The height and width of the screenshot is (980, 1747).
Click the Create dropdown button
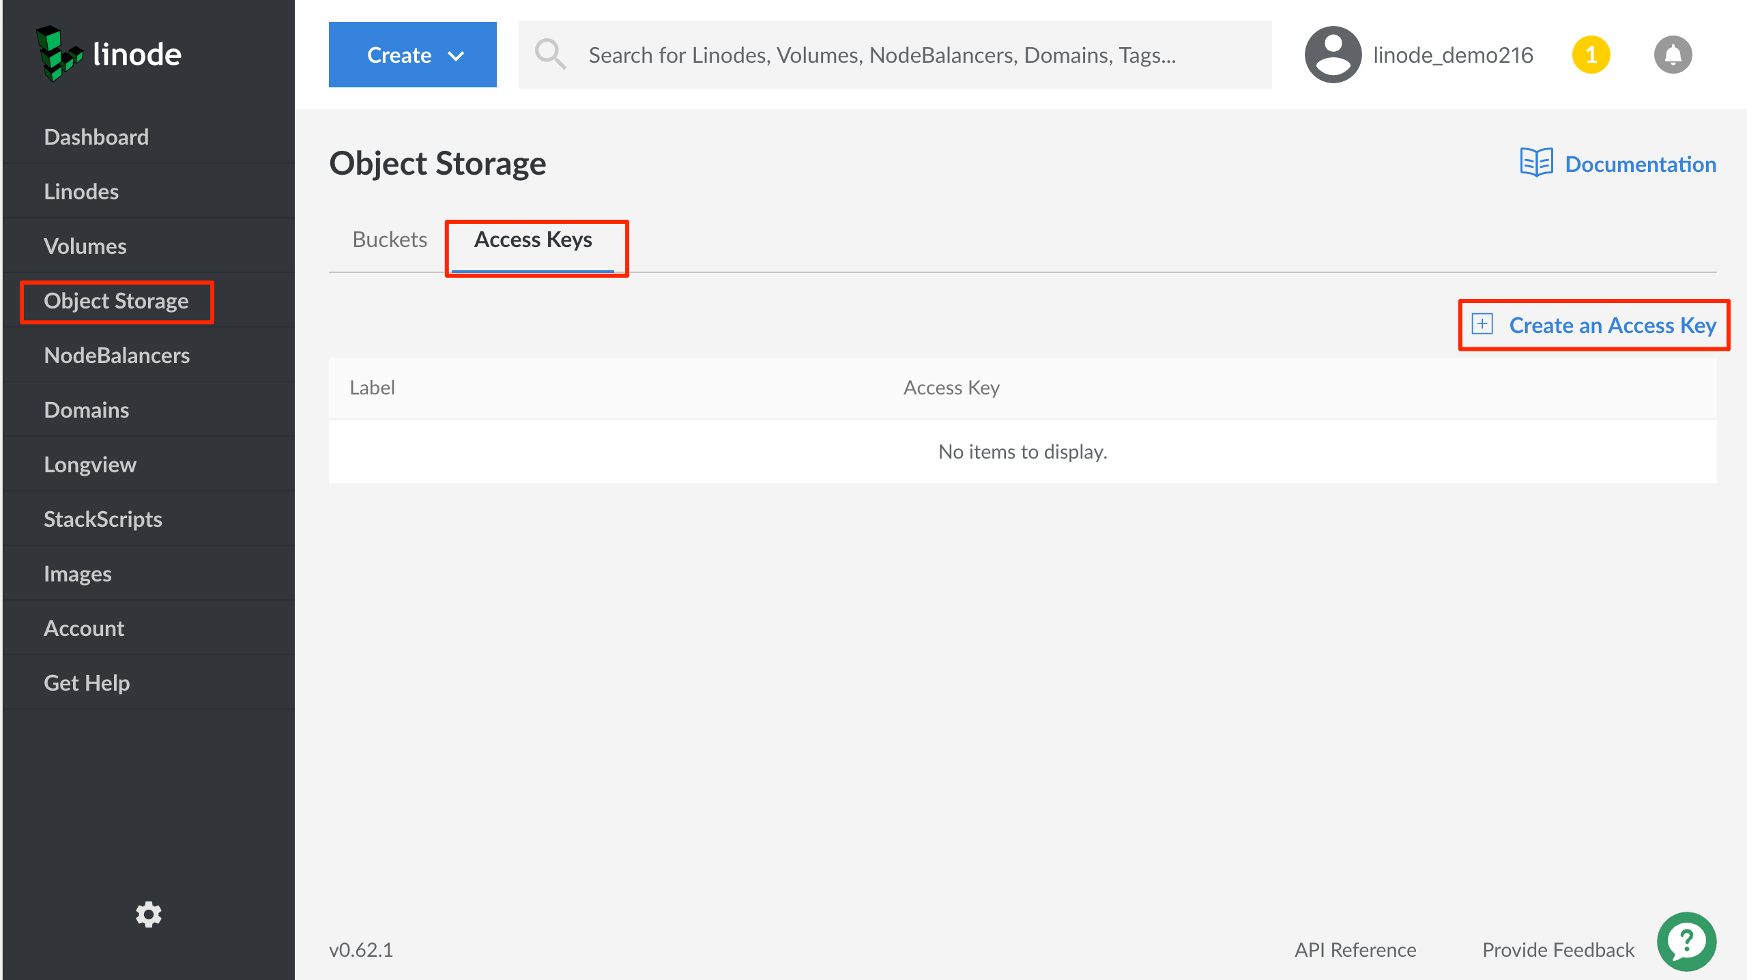(413, 54)
